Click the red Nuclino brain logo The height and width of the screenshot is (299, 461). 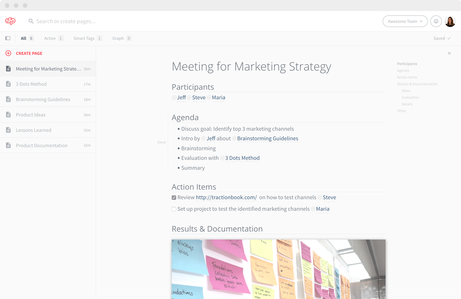pos(10,21)
